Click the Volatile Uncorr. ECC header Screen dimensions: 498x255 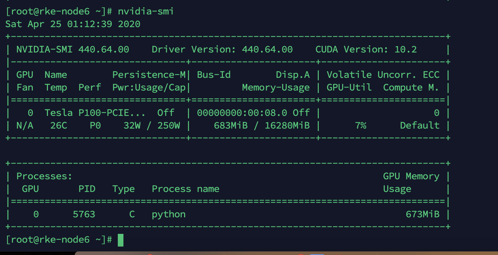383,75
